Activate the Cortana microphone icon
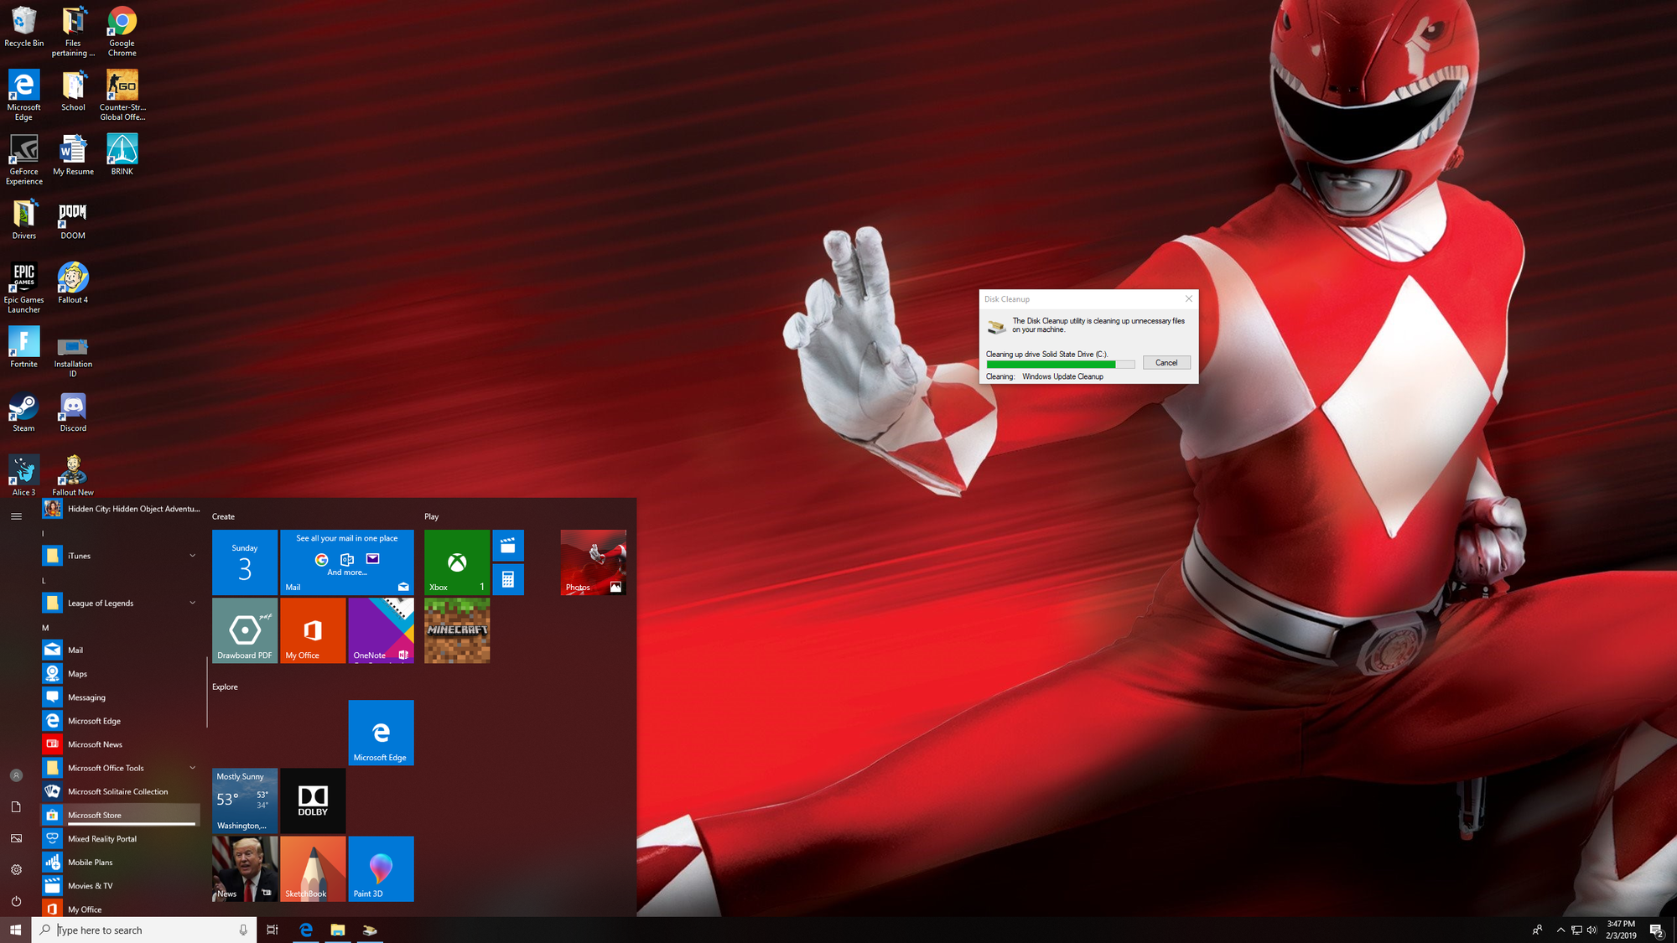This screenshot has height=943, width=1677. [243, 930]
